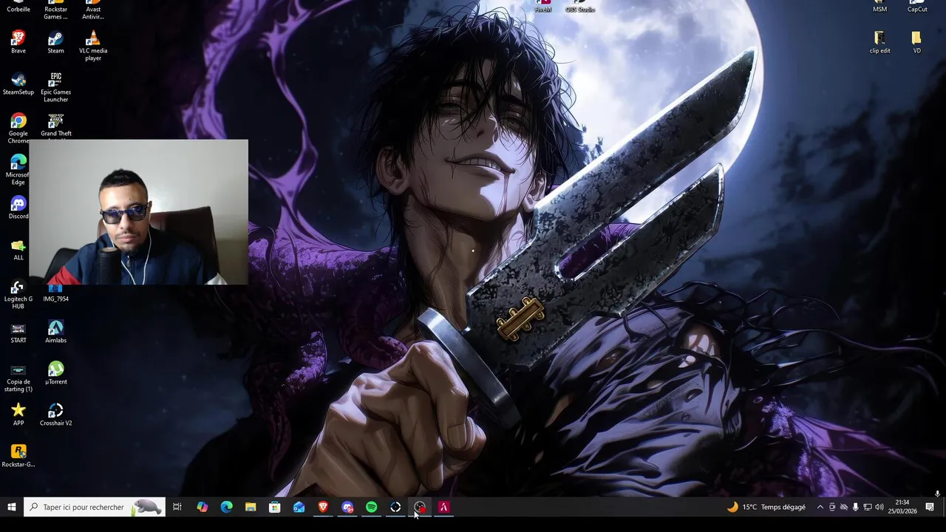Select the APP star icon on desktop
Viewport: 946px width, 532px height.
18,415
